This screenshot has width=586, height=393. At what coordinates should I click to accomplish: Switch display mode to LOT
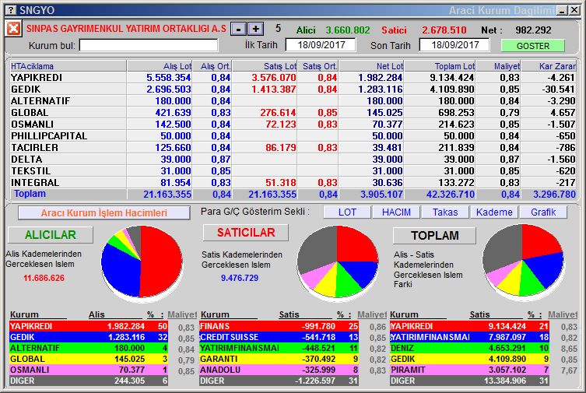(x=347, y=212)
